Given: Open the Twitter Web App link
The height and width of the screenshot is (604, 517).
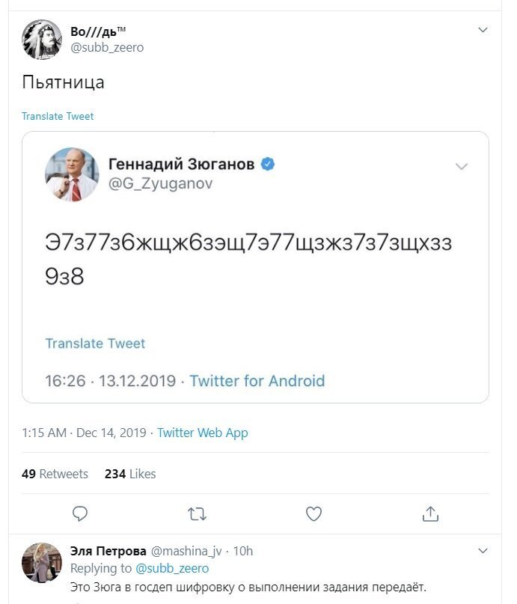Looking at the screenshot, I should point(203,433).
